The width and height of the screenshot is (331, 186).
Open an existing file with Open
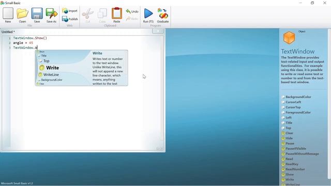[22, 15]
